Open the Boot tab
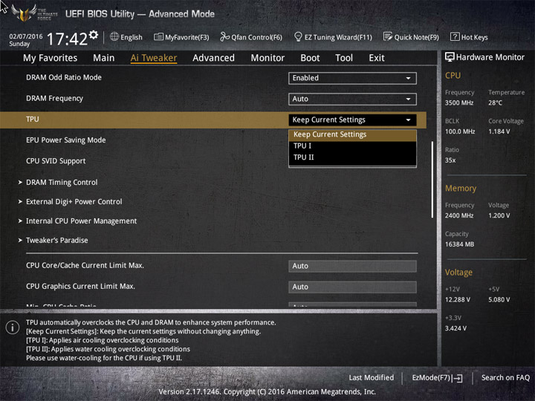 click(310, 58)
